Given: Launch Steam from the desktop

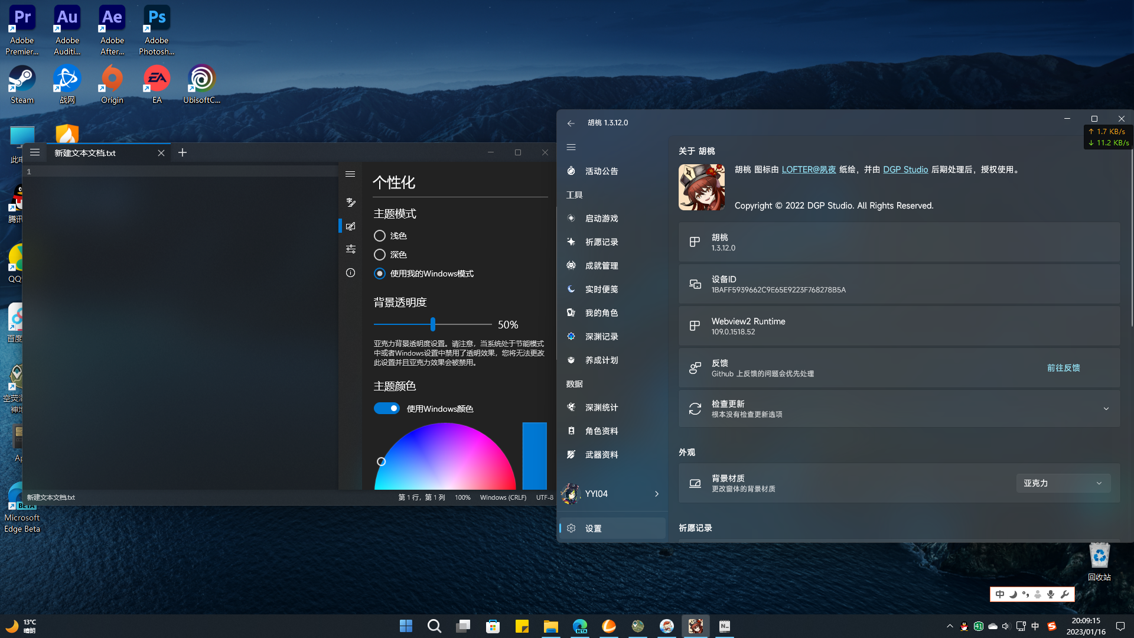Looking at the screenshot, I should click(x=21, y=79).
